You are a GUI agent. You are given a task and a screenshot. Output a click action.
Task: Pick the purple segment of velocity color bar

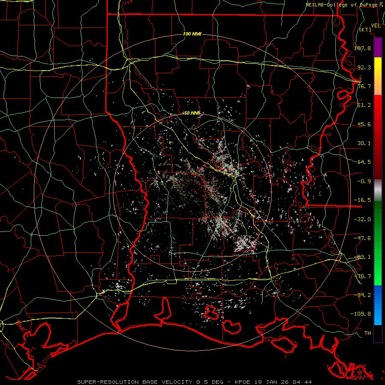tap(378, 47)
